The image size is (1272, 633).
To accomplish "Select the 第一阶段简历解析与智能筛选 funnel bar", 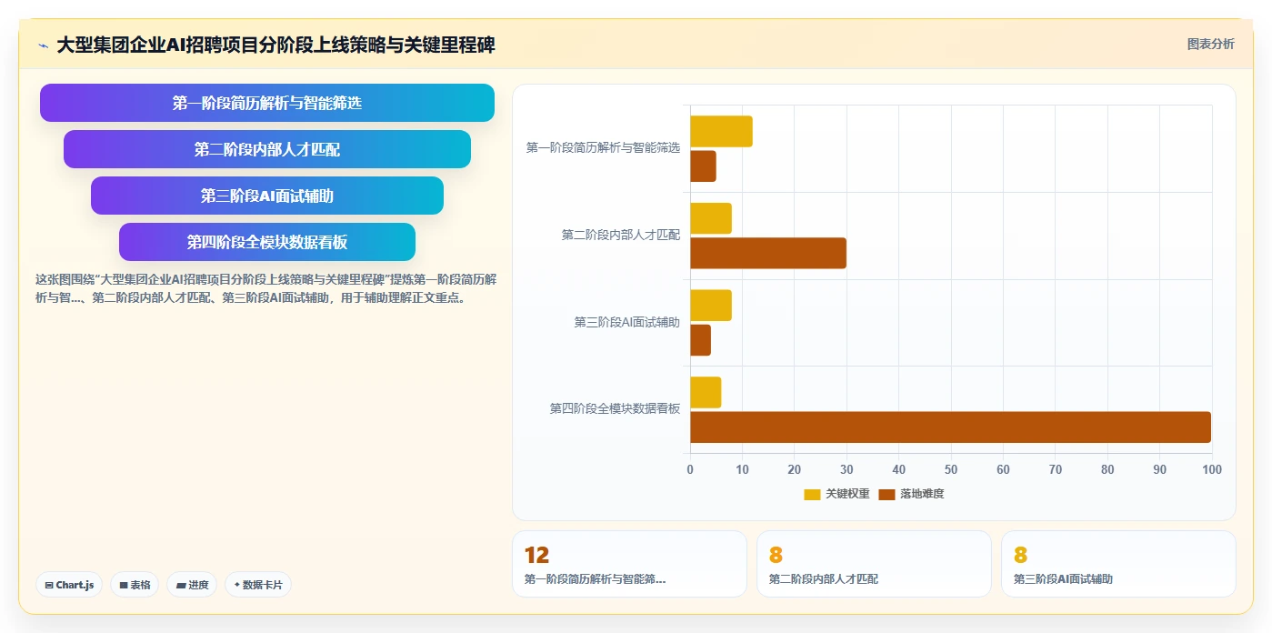I will click(267, 103).
